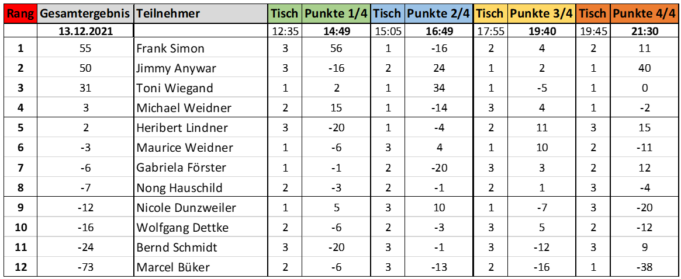Select the yellow Punkte 3/4 header

[541, 13]
